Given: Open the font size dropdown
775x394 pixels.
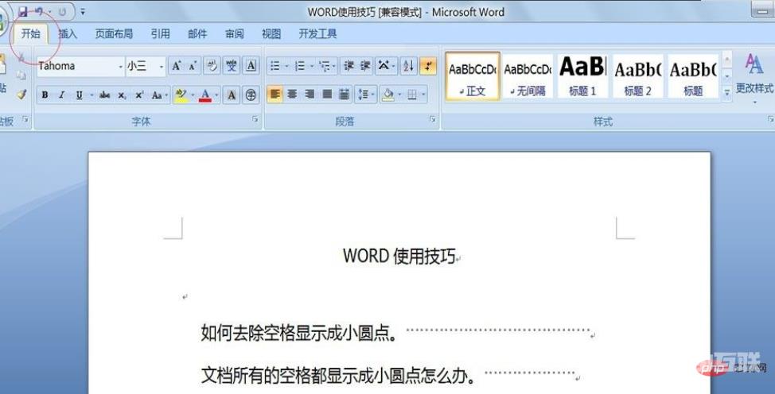Looking at the screenshot, I should (x=161, y=67).
